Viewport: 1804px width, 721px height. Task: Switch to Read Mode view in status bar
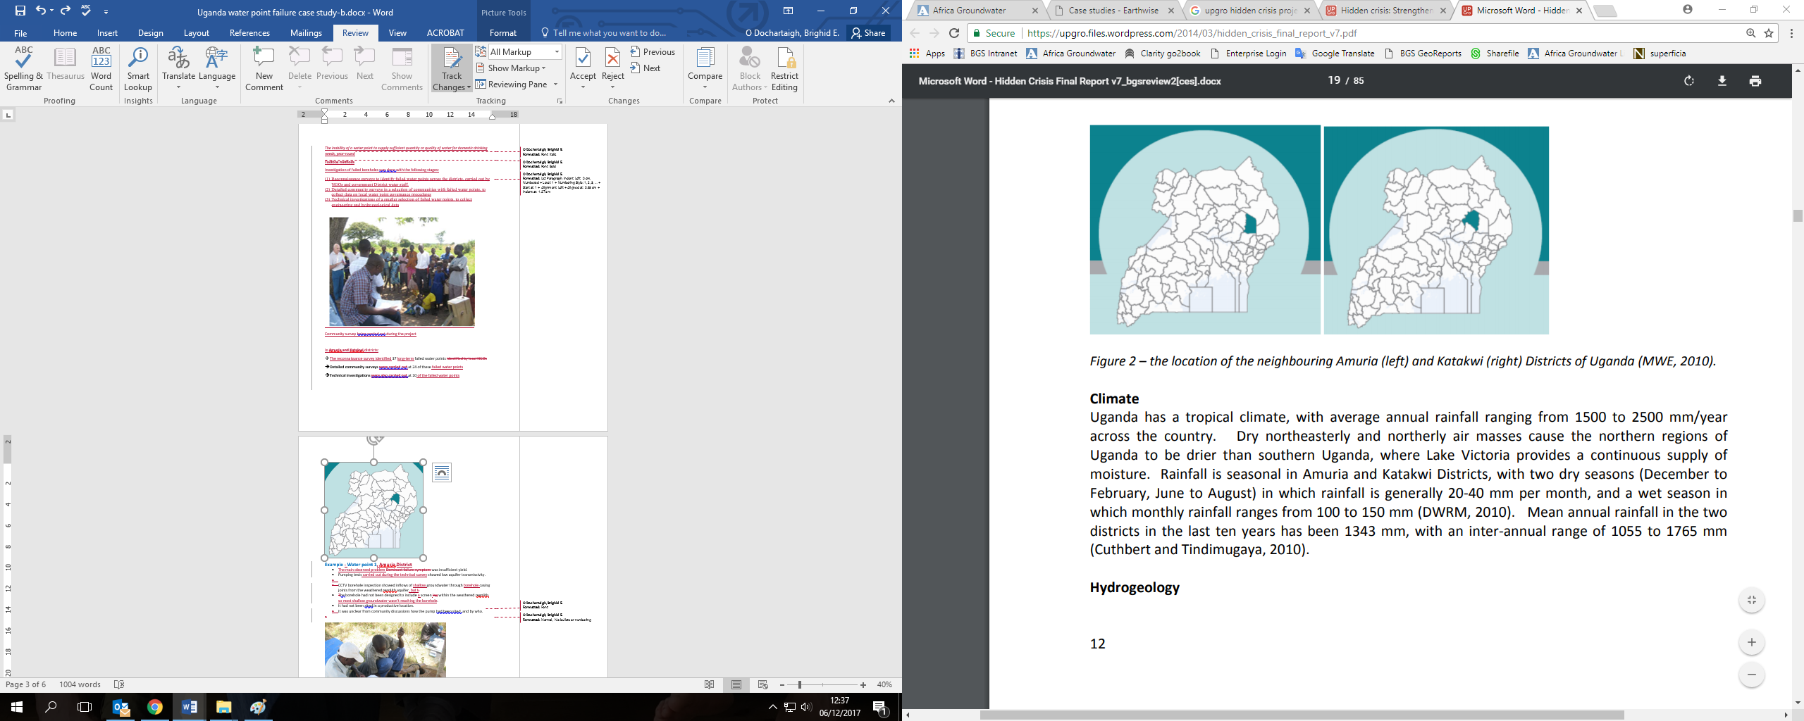point(710,684)
